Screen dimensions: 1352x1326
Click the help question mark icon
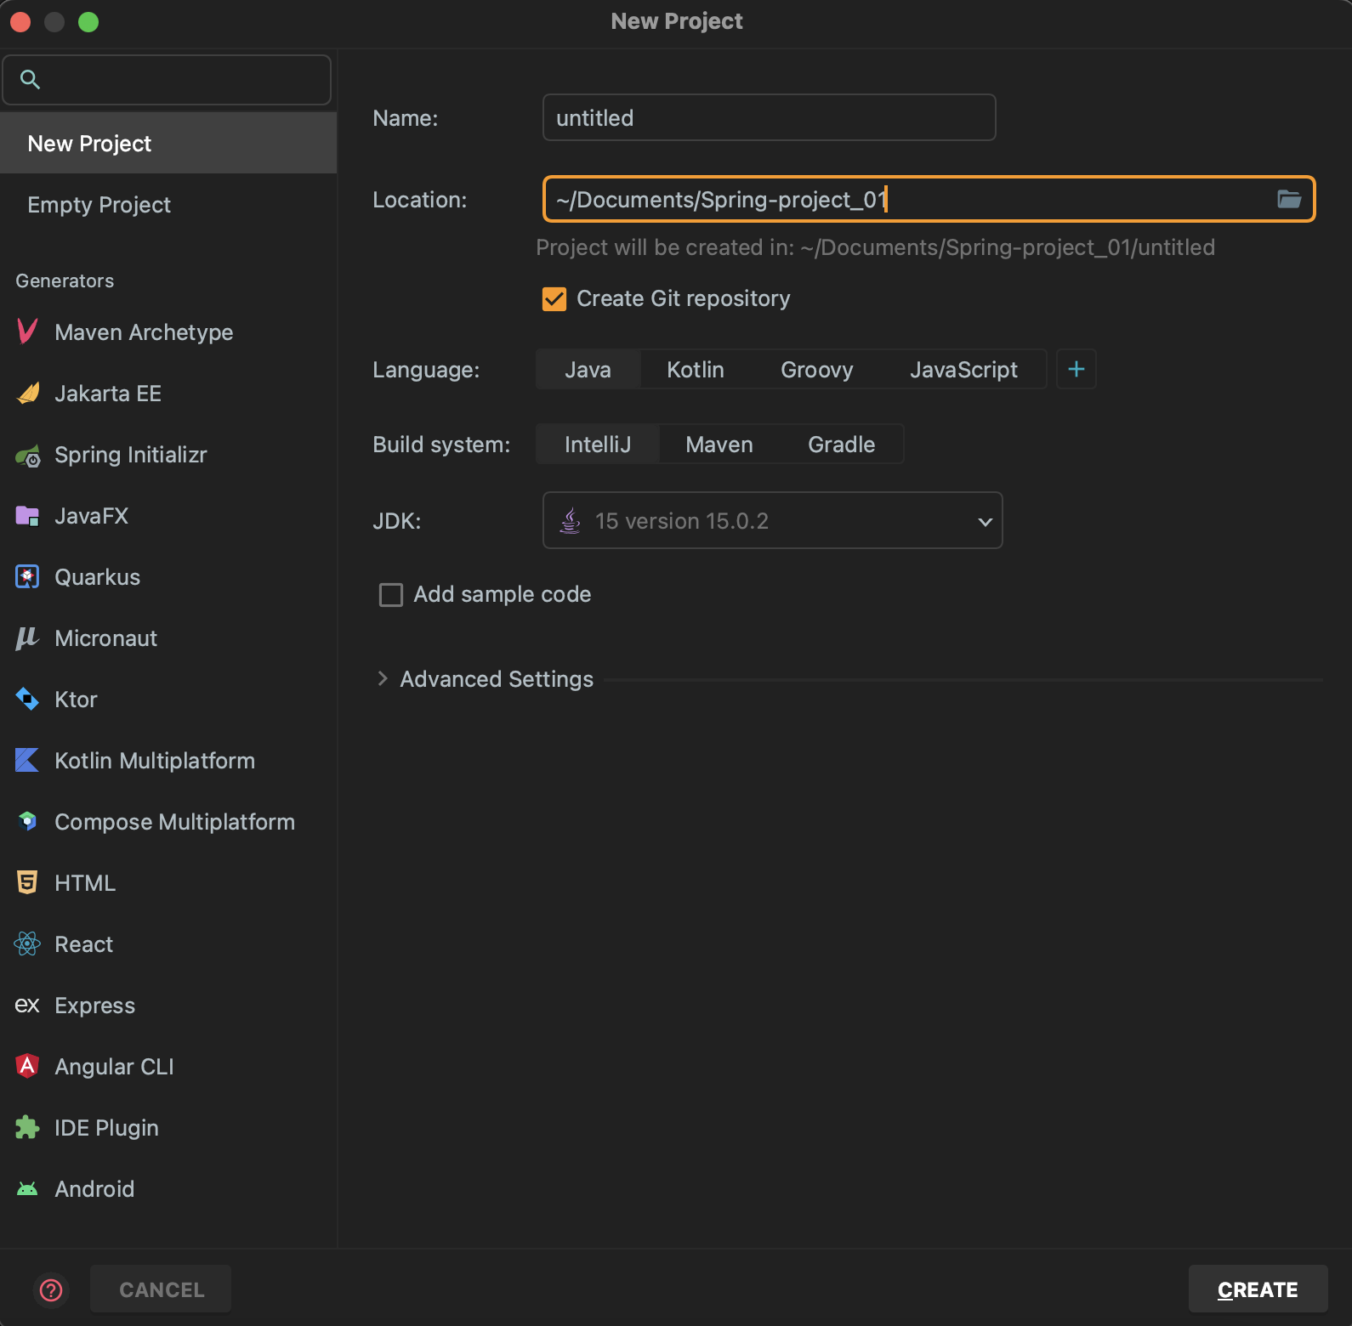coord(51,1290)
